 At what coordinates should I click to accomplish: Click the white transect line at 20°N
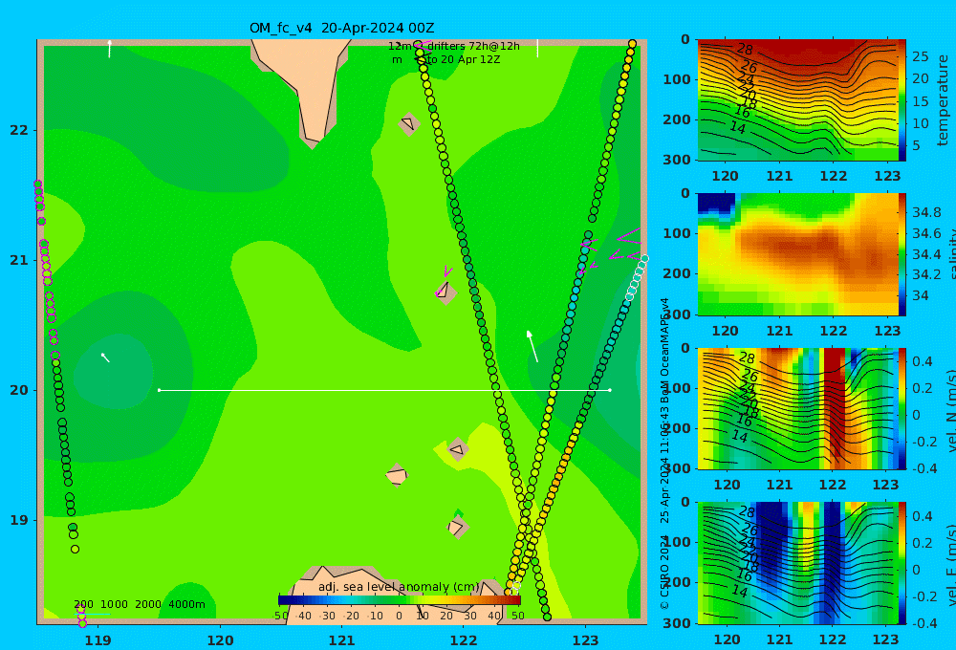click(384, 390)
